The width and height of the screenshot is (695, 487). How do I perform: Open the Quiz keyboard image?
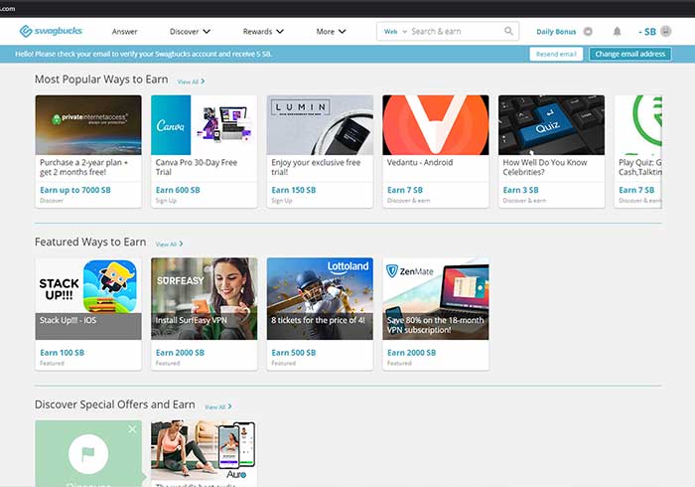[x=551, y=125]
